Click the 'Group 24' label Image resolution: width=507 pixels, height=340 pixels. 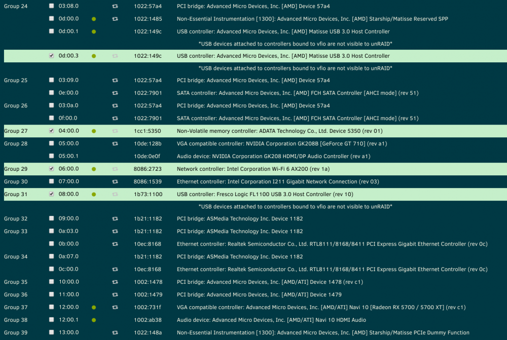pos(16,6)
